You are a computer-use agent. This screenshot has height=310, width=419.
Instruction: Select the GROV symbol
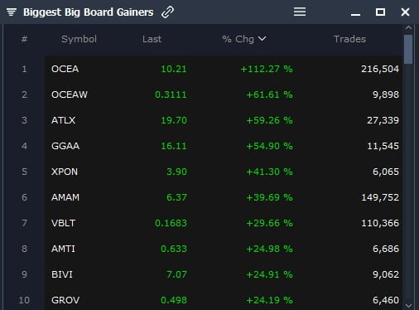(x=65, y=300)
